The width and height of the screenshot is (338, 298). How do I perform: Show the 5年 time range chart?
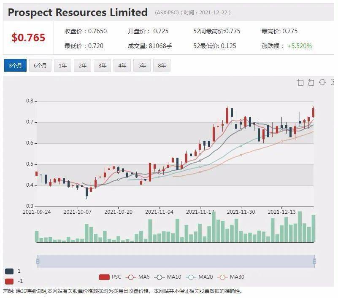pos(142,65)
